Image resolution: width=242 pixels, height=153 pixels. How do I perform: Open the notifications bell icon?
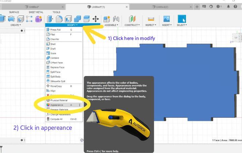point(229,6)
